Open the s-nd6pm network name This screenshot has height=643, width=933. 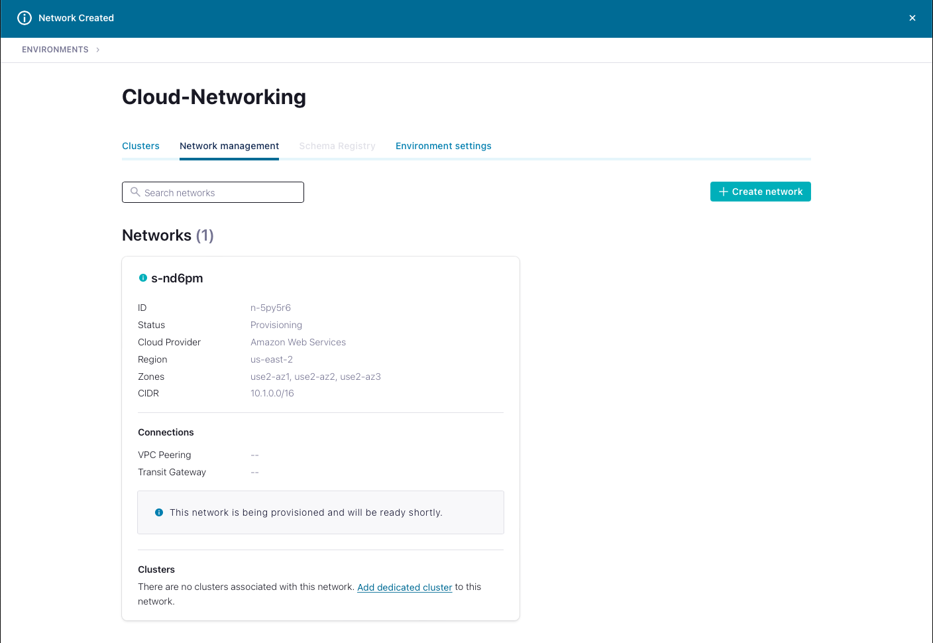click(x=177, y=278)
